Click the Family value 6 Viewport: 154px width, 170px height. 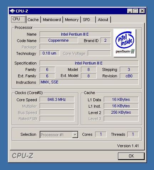click(x=47, y=69)
